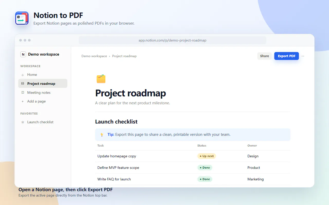
Task: Click the Product owner cell
Action: (x=254, y=168)
